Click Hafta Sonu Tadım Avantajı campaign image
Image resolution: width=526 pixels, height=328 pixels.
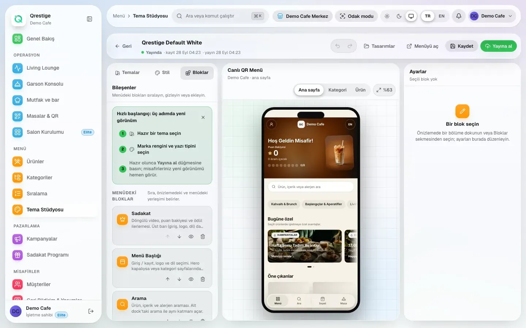click(x=305, y=246)
